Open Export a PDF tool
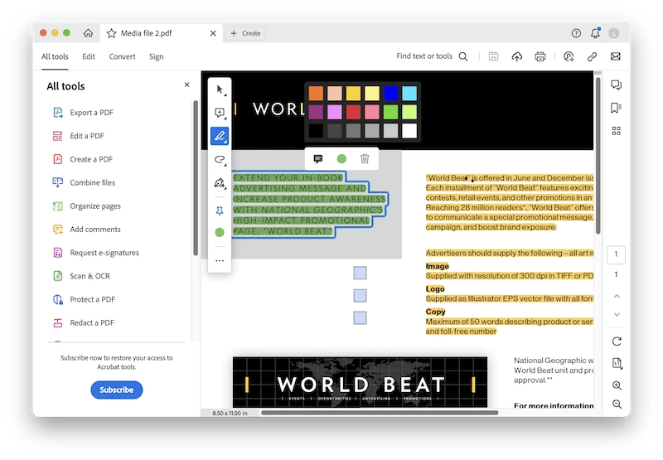 point(84,113)
